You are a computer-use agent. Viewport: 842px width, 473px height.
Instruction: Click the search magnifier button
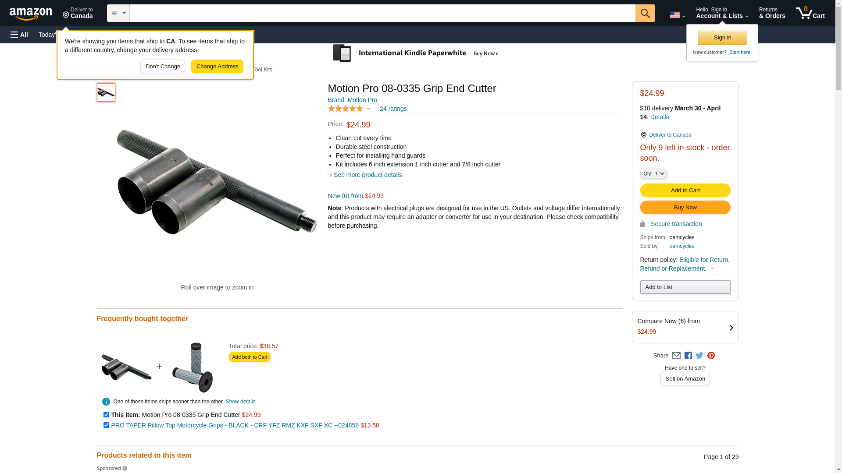coord(645,13)
